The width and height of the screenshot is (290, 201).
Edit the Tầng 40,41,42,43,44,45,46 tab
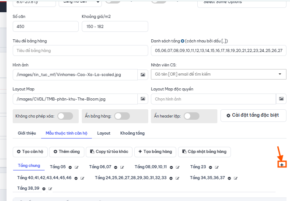(x=82, y=178)
